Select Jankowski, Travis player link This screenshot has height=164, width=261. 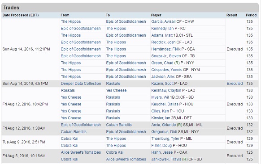click(x=166, y=160)
